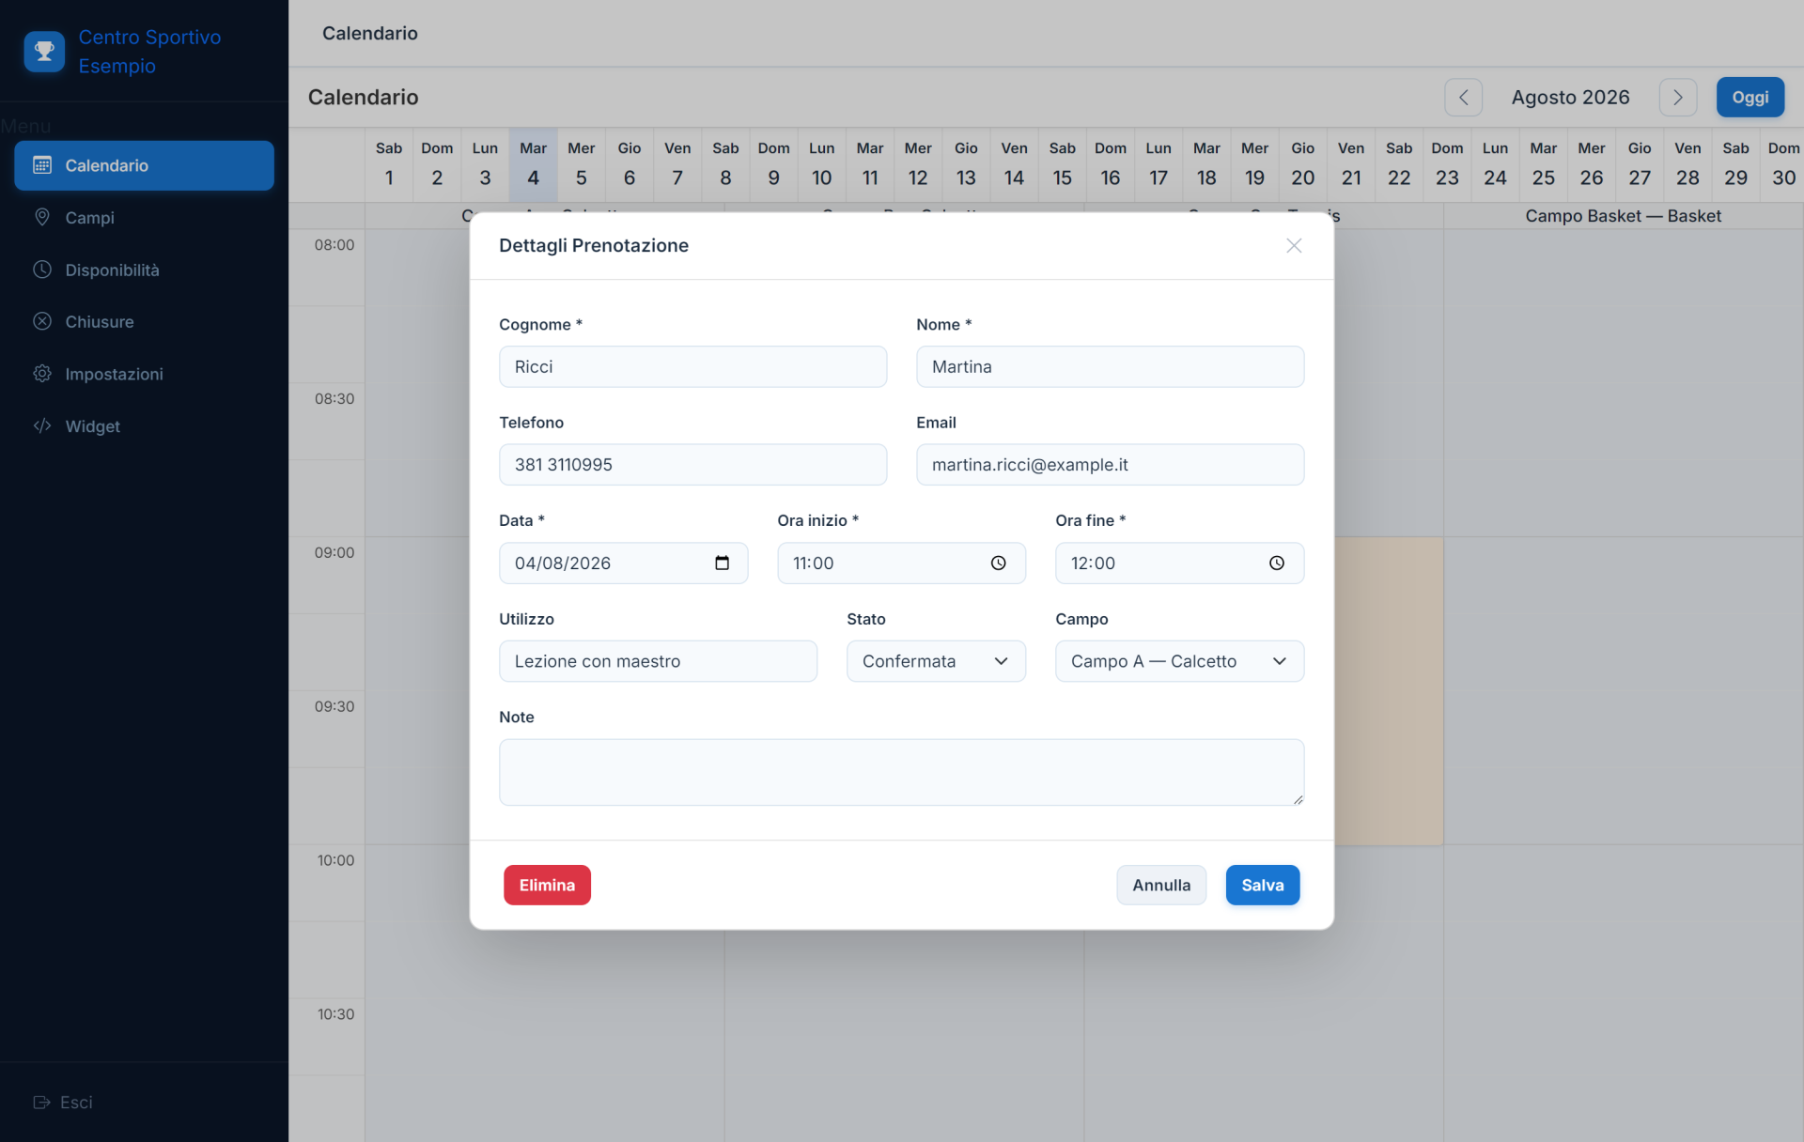Viewport: 1804px width, 1142px height.
Task: Focus the Utilizzo input field
Action: 658,661
